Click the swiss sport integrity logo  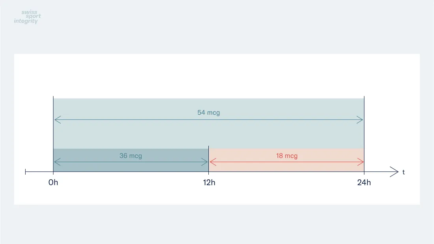pos(27,17)
